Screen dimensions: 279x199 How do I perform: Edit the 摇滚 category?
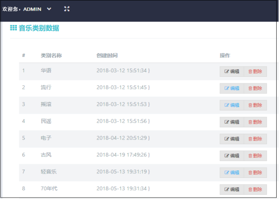pos(232,105)
